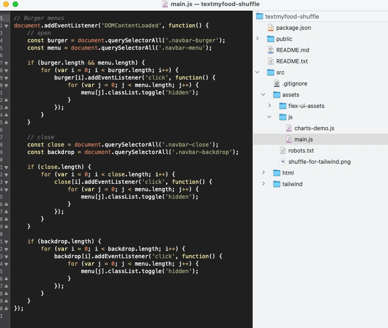The image size is (388, 328).
Task: Expand the tailwind folder chevron
Action: (x=263, y=184)
